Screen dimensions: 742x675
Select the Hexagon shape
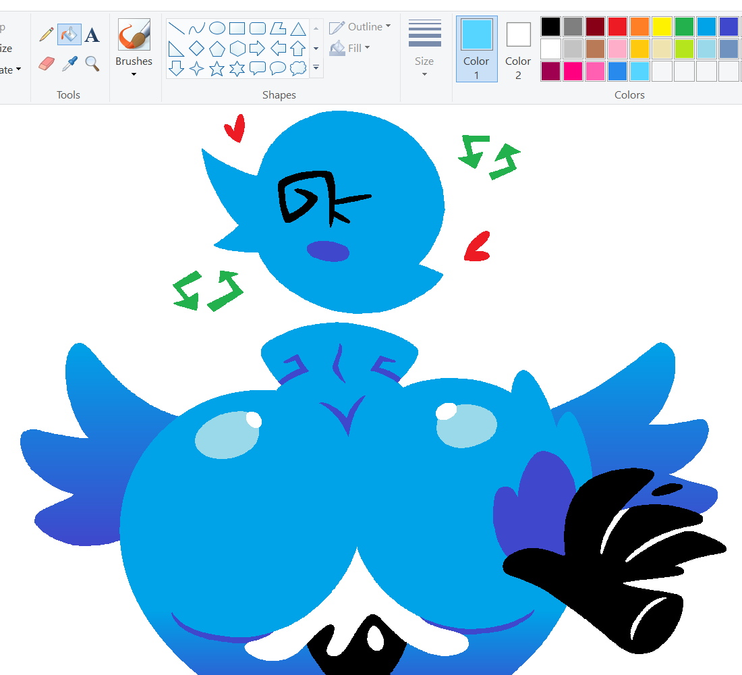pos(237,49)
